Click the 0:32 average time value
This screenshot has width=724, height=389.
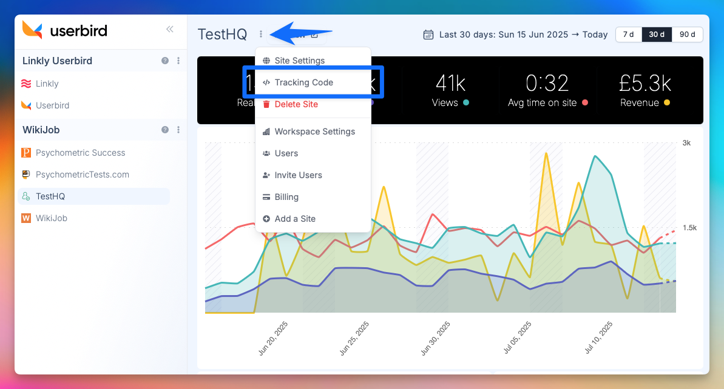point(547,84)
